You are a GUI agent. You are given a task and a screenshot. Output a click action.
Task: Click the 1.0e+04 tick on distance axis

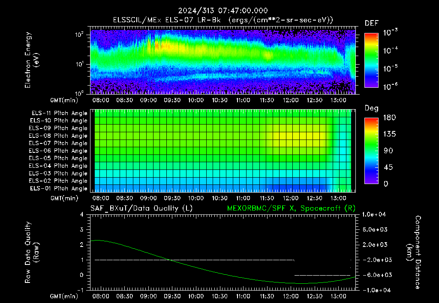tap(374, 214)
